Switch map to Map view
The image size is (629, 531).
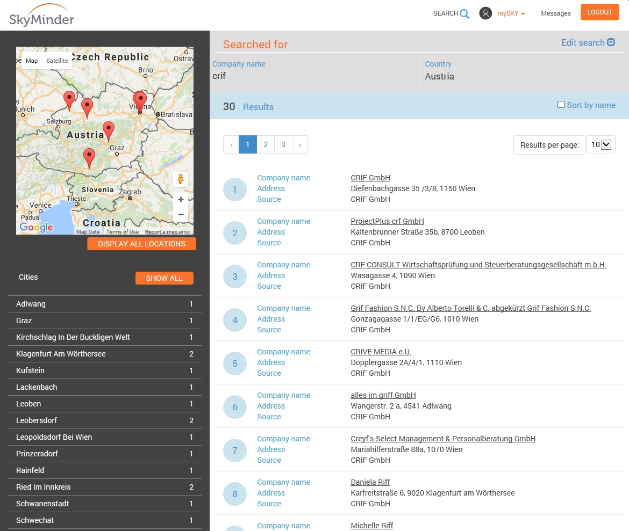point(32,61)
